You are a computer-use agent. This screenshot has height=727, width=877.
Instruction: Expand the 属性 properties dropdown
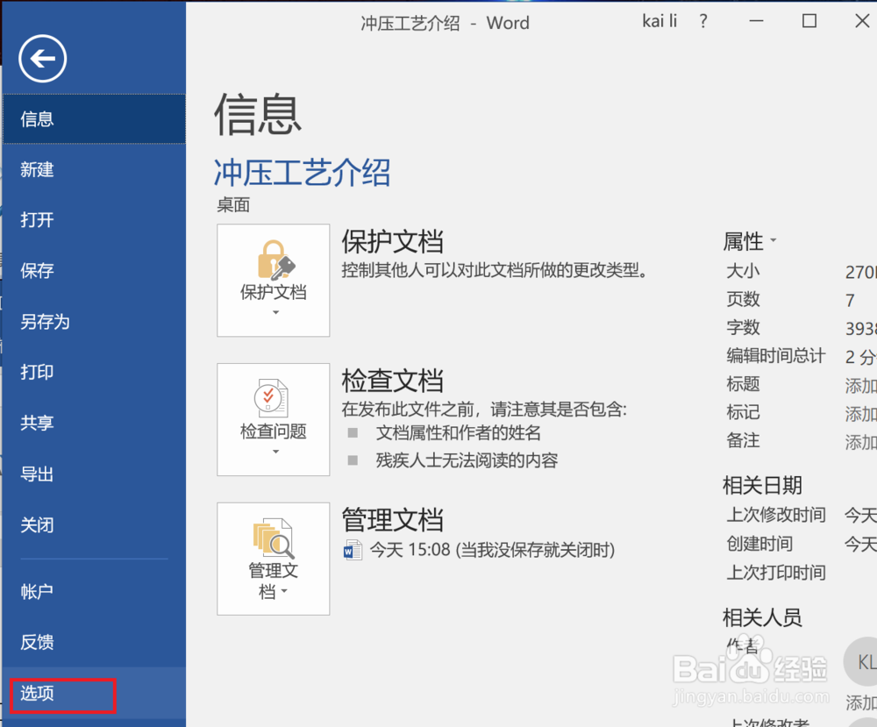point(750,241)
